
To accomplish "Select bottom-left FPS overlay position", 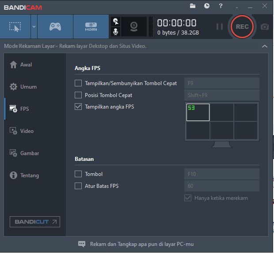I will coord(198,130).
